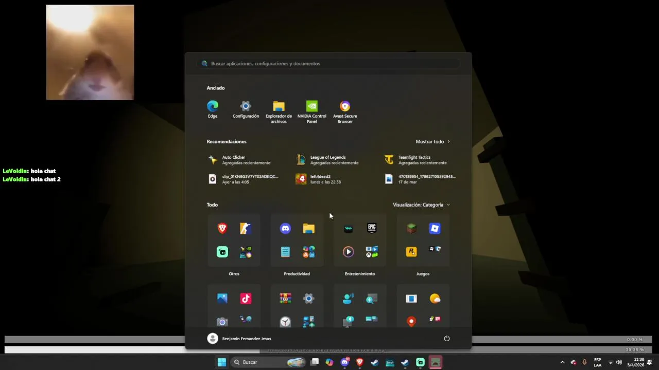Click the power button
Screen dimensions: 659x370
[x=446, y=338]
